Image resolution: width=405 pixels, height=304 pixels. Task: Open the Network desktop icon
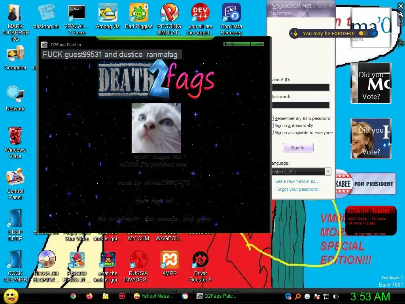click(x=15, y=99)
